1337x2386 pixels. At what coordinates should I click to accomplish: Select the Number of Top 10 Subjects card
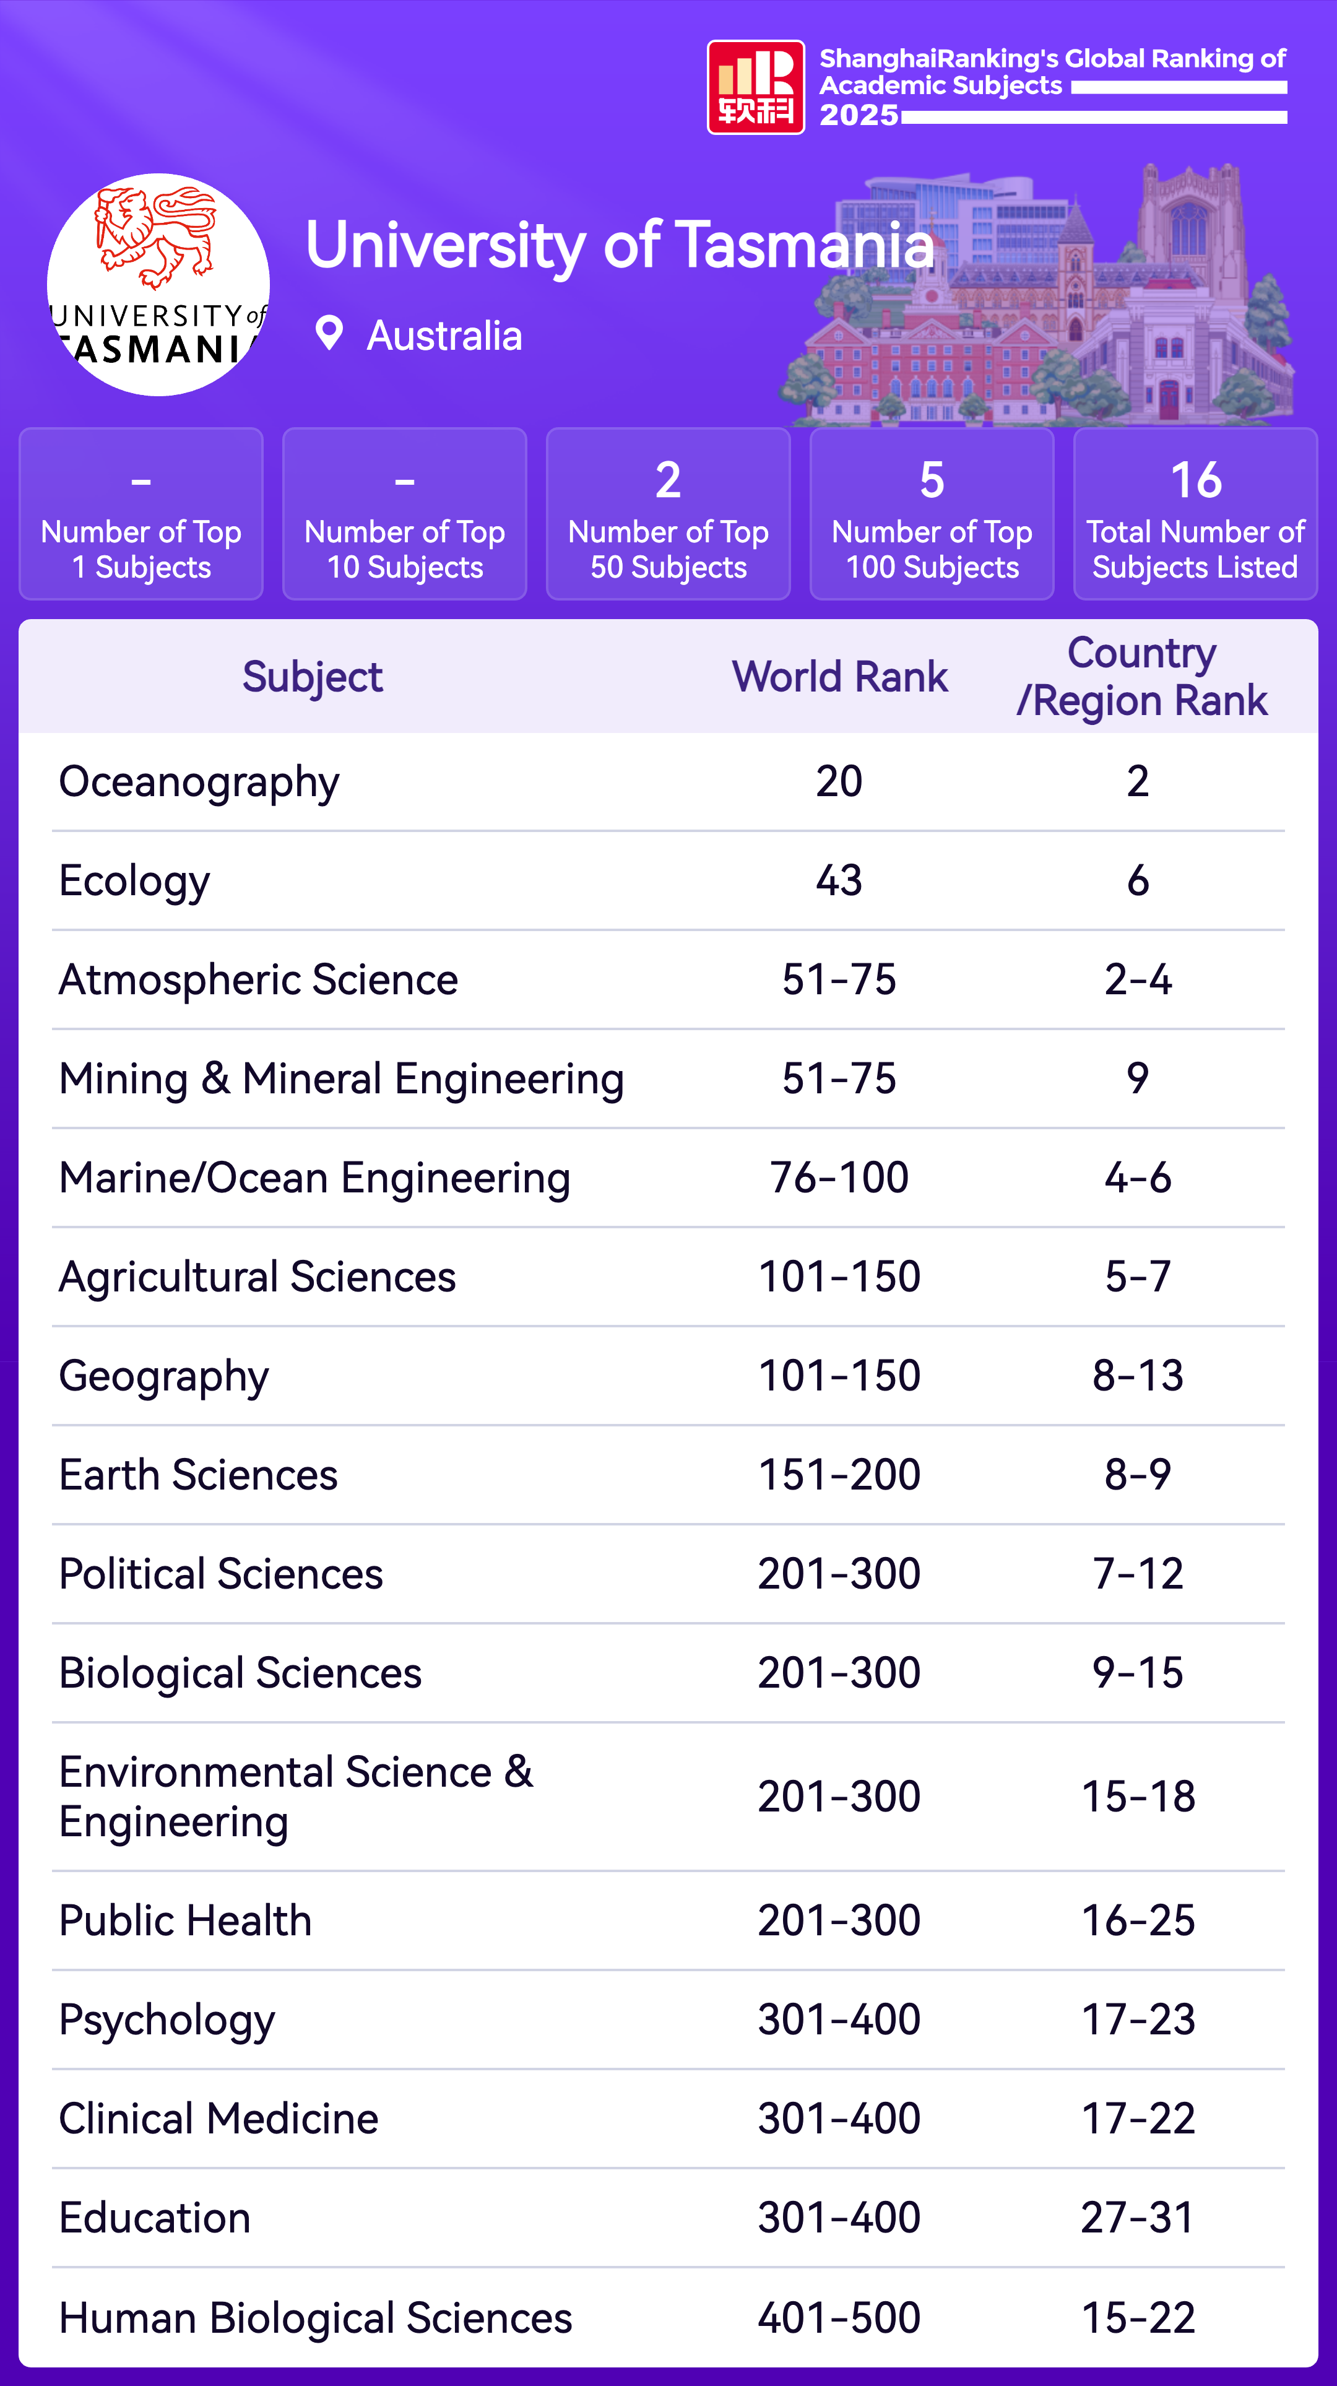tap(405, 514)
